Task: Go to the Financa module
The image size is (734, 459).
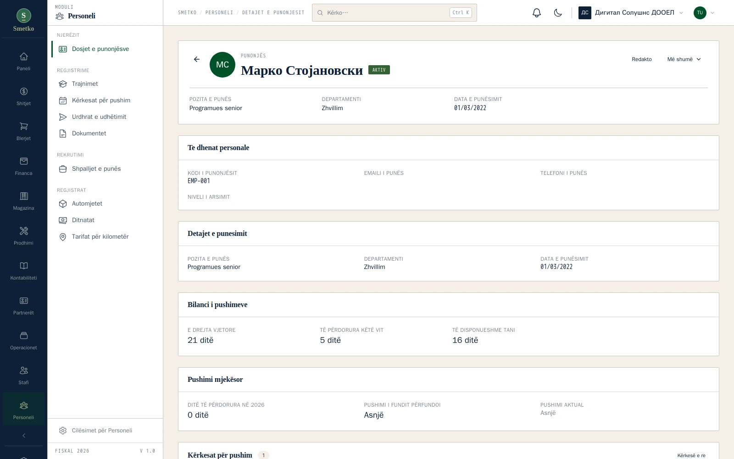Action: pos(23,166)
